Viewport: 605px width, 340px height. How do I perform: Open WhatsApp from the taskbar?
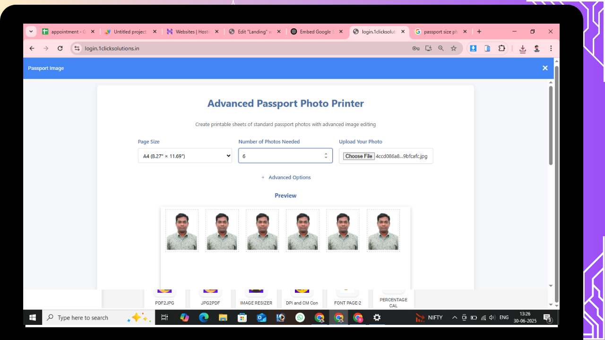tap(300, 318)
